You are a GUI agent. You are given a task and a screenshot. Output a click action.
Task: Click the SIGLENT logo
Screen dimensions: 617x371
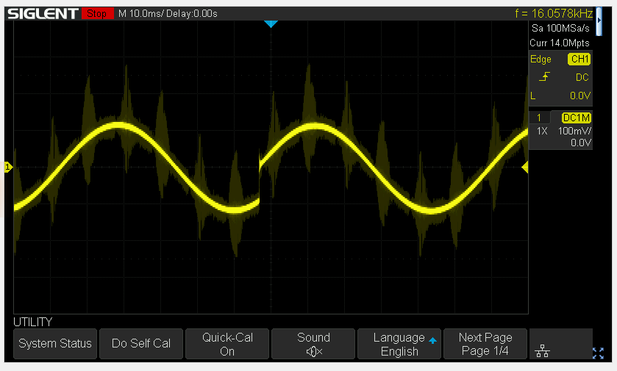tap(43, 14)
